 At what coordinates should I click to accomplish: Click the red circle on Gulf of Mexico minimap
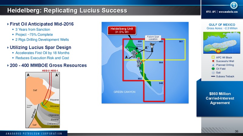click(x=218, y=51)
